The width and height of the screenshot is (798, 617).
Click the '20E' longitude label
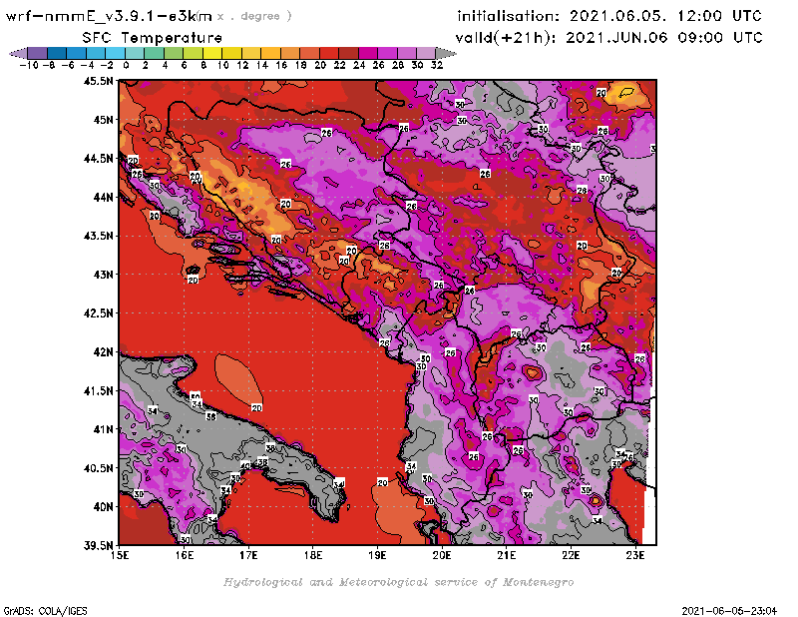[x=442, y=555]
